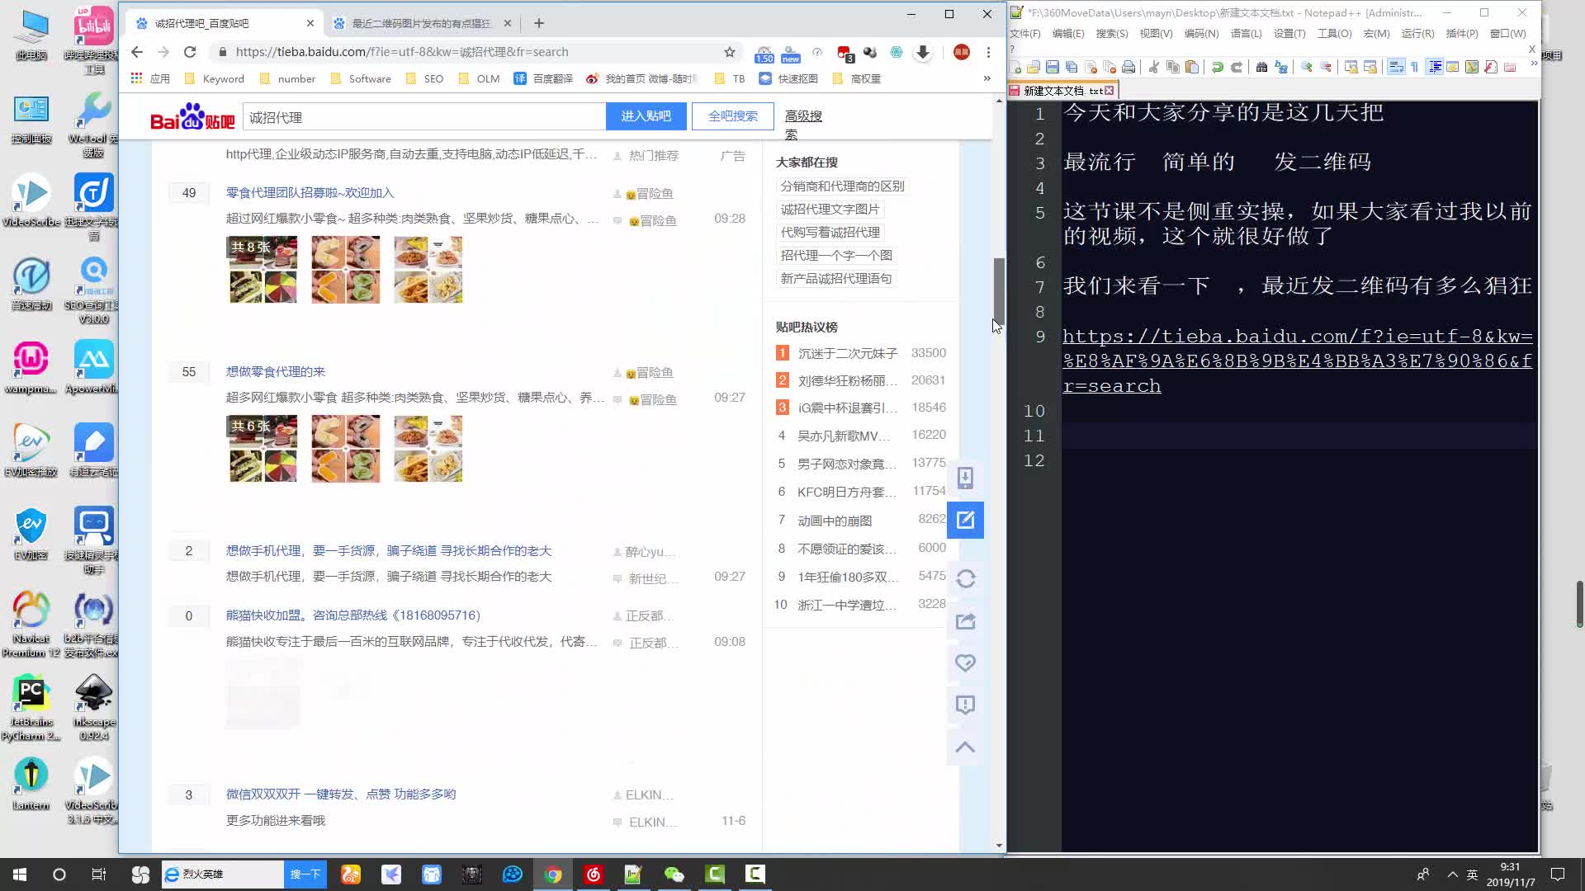Open 百度翻译 bookmark

click(543, 78)
